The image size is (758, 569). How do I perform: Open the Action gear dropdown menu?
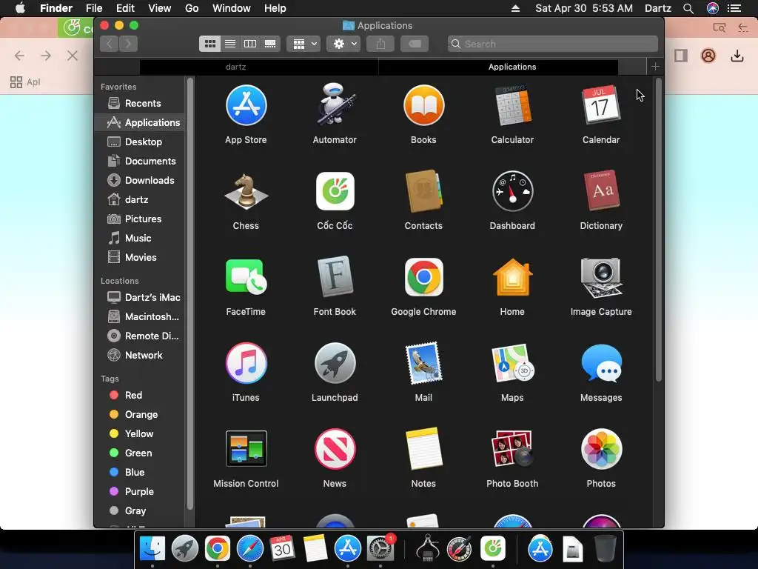point(343,44)
